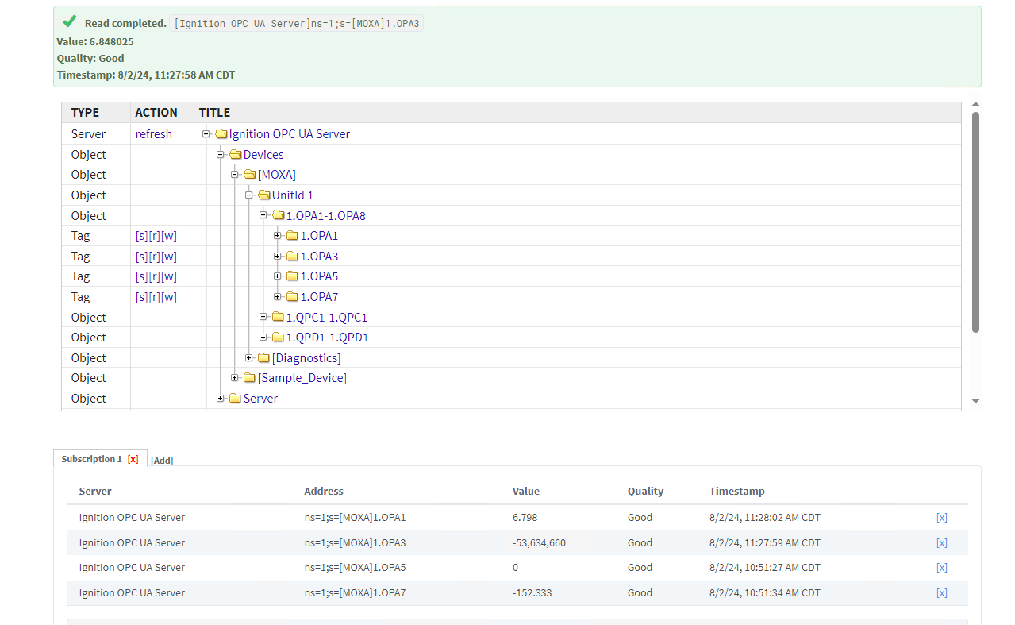Click the [Sample_Device] folder icon
The height and width of the screenshot is (625, 1015).
(x=250, y=378)
